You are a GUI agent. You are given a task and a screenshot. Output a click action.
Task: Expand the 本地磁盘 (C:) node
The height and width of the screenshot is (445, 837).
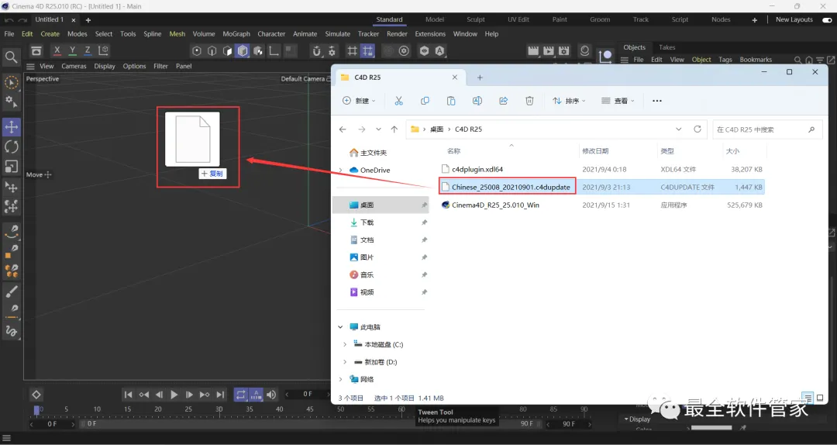coord(345,344)
